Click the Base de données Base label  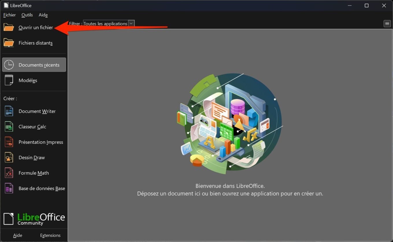coord(42,188)
